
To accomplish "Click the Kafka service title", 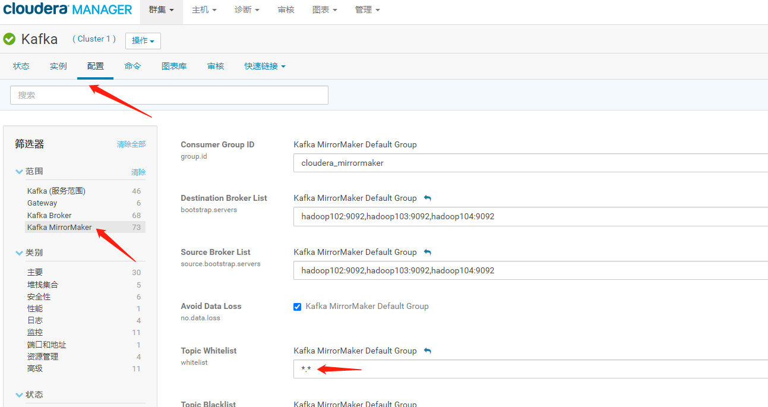I will [39, 39].
